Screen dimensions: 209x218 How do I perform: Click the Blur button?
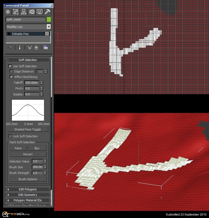point(37,148)
